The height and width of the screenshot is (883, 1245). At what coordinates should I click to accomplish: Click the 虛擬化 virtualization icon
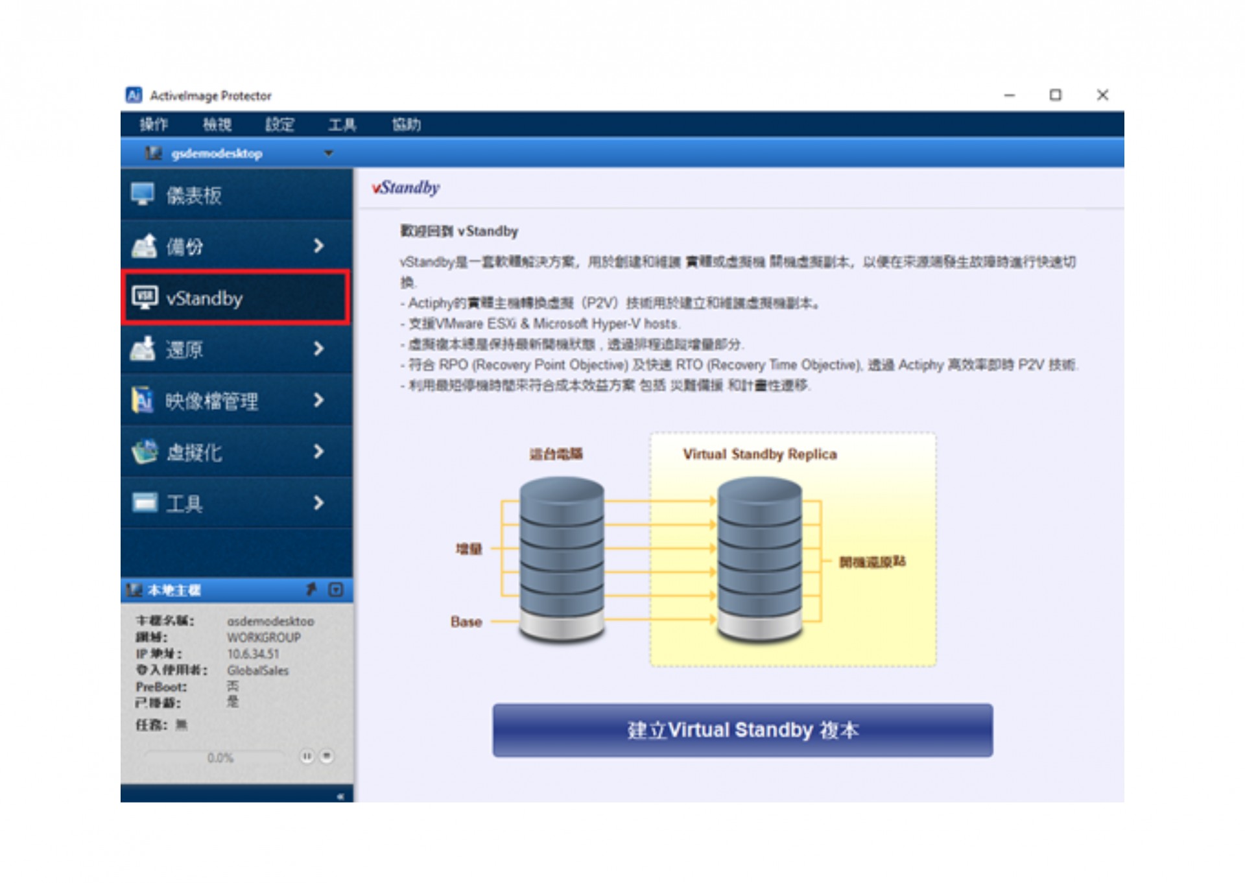coord(144,451)
